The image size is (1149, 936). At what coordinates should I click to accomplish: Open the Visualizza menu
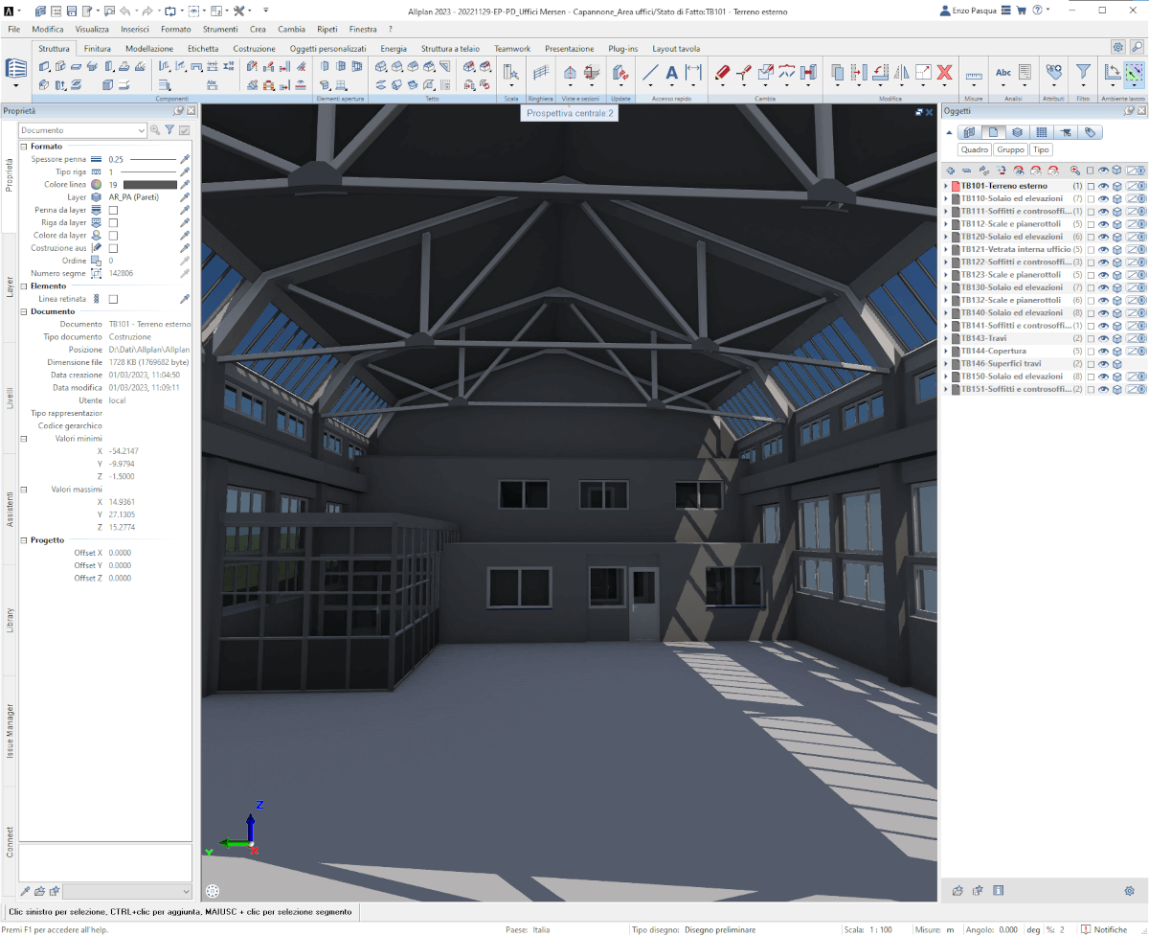(x=92, y=30)
